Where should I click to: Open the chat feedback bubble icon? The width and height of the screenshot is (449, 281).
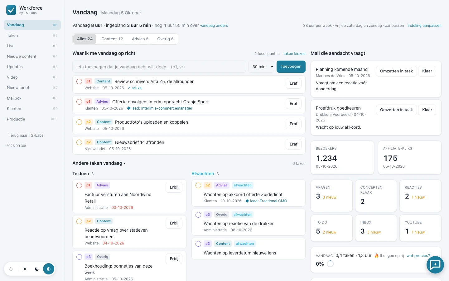click(x=435, y=265)
